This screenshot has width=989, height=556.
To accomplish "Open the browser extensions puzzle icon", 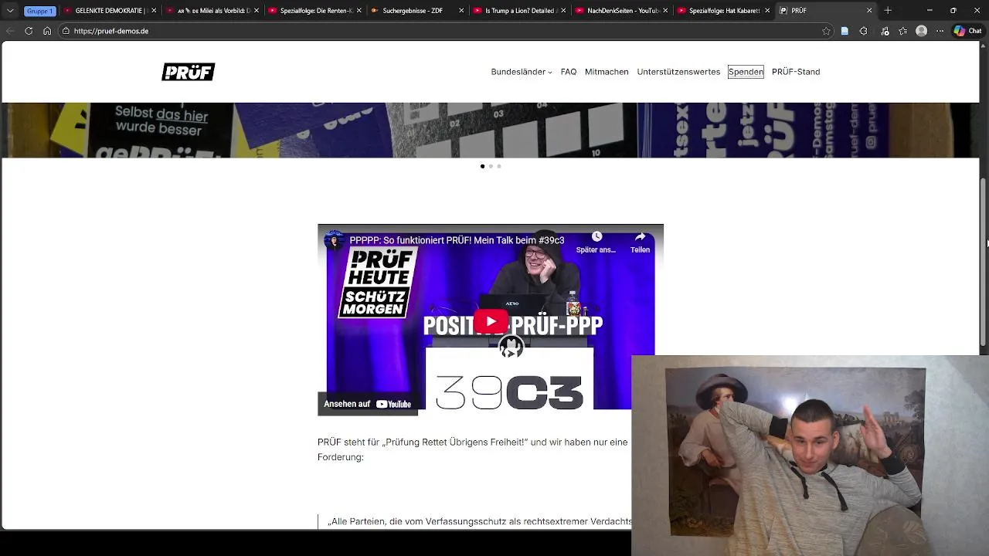I will 863,31.
